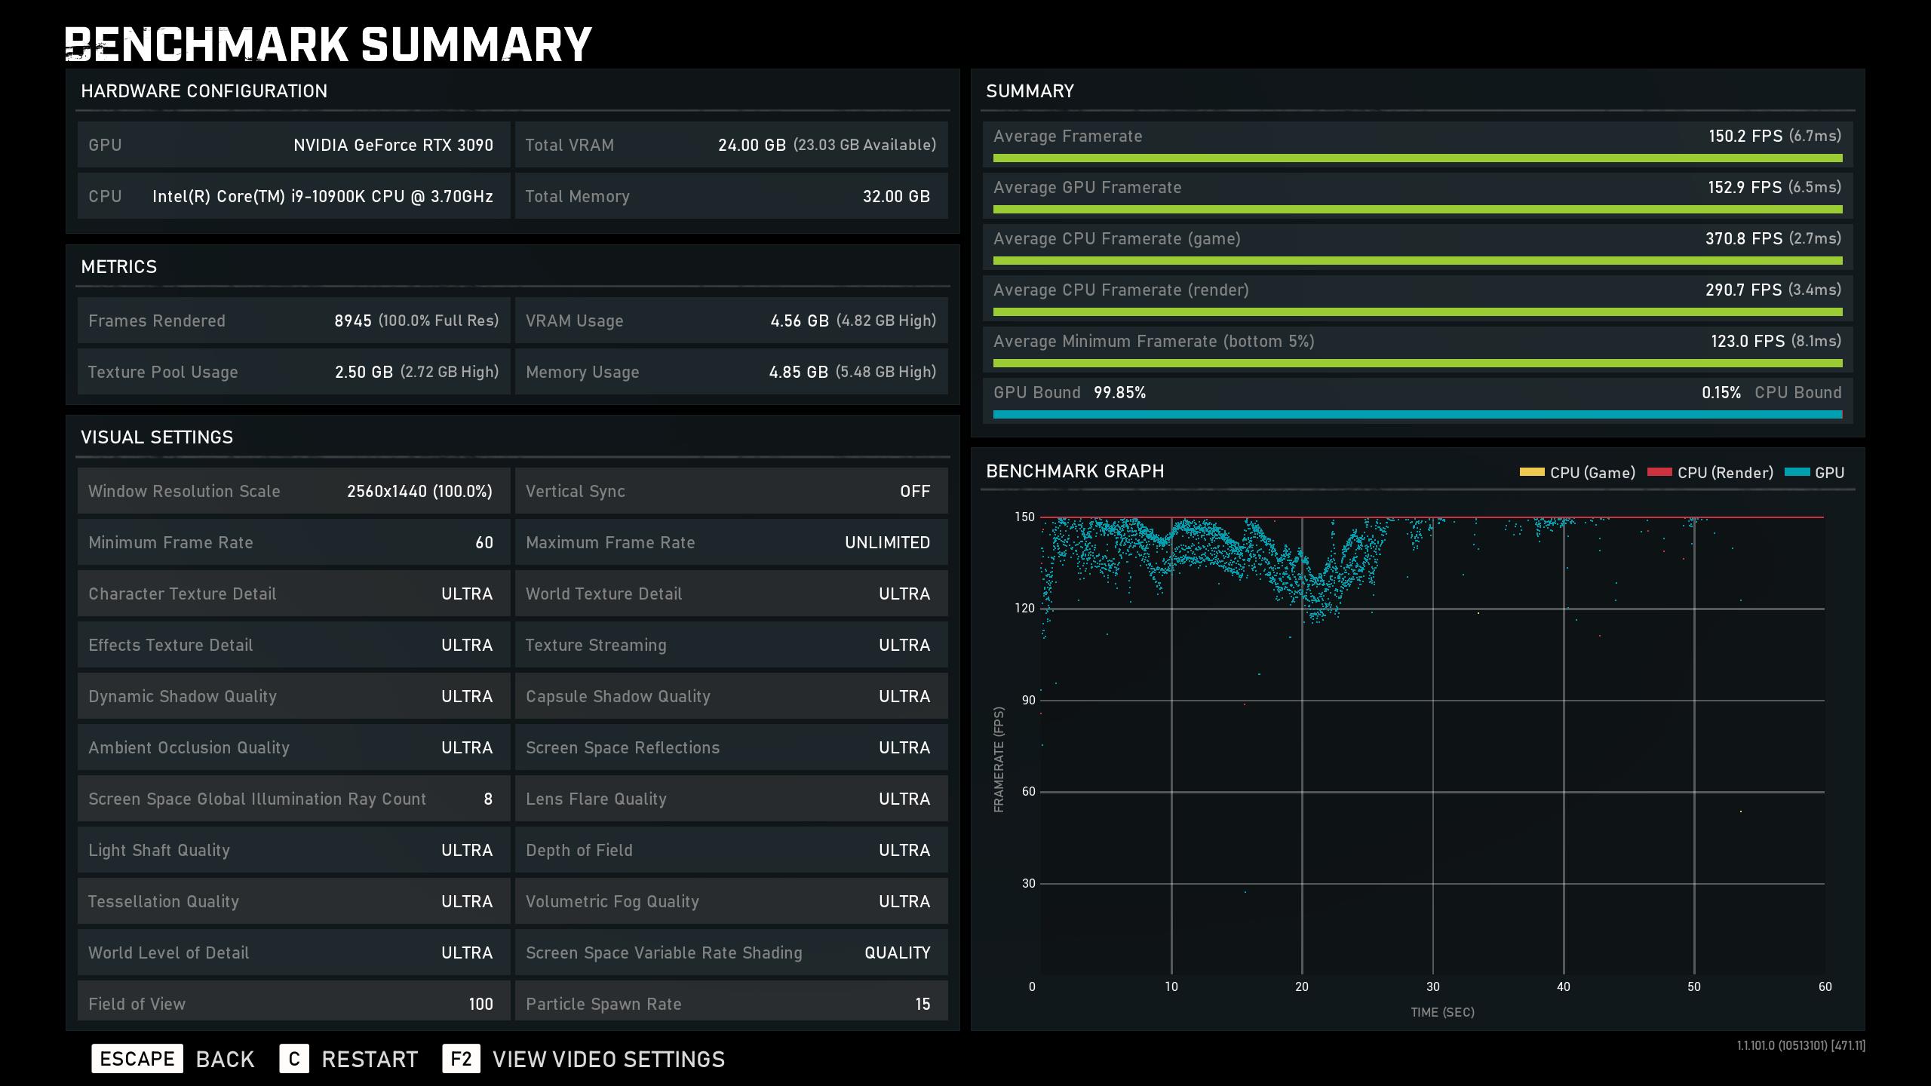Select Screen Space Variable Rate Shading row
Image resolution: width=1931 pixels, height=1086 pixels.
pos(731,953)
